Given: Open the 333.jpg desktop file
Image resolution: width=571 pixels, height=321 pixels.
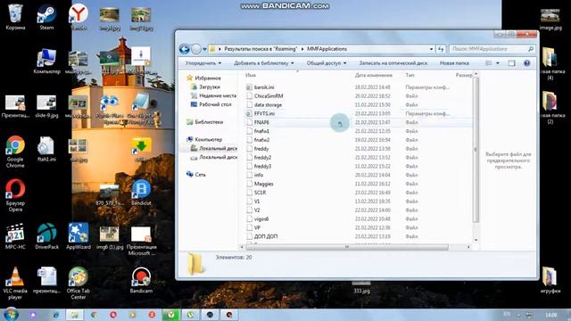Looking at the screenshot, I should (x=361, y=287).
